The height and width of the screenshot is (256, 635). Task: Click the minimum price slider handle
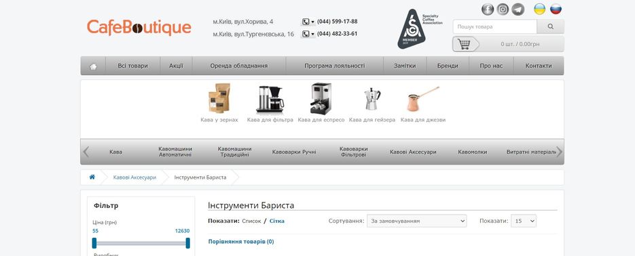coord(94,243)
